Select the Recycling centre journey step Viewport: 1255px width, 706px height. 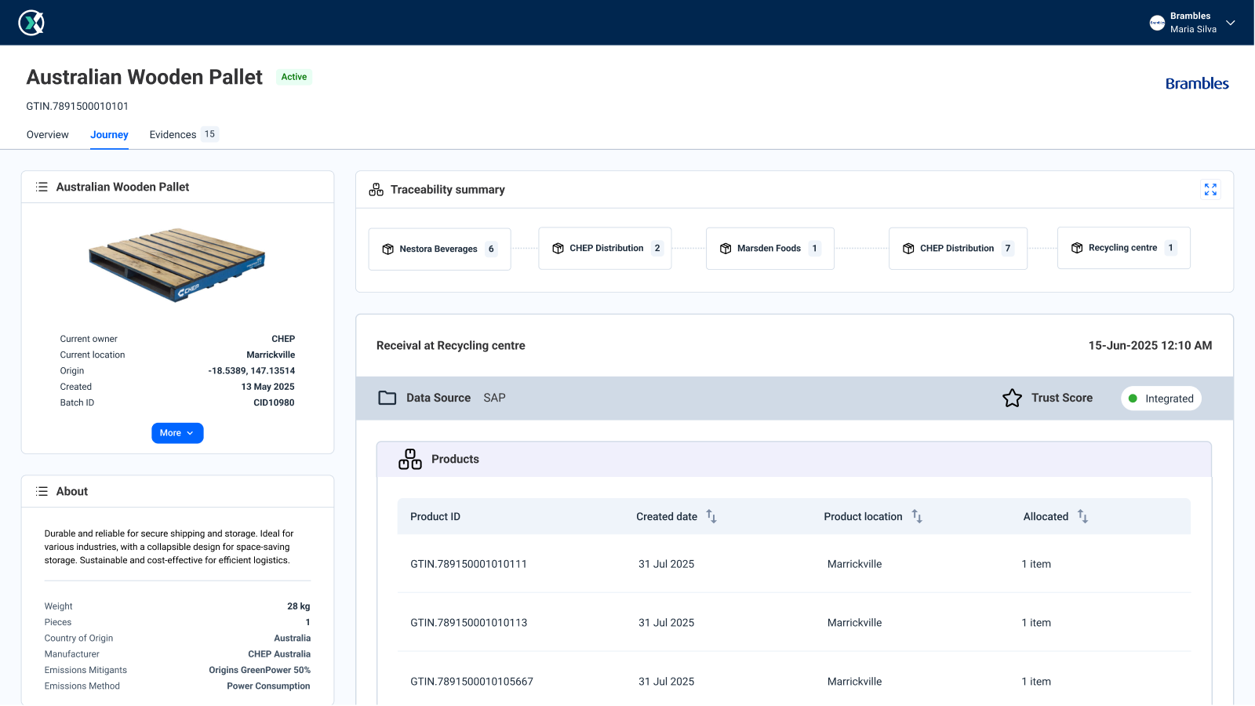(1124, 248)
